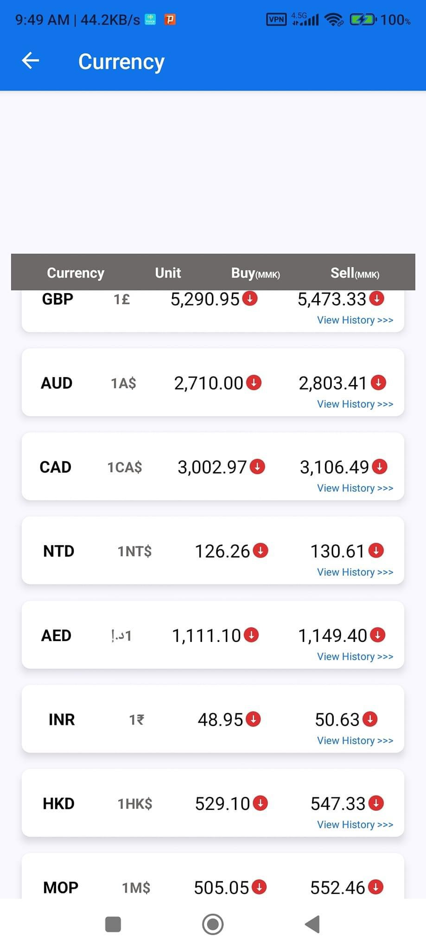Open View History for NTD

[x=355, y=572]
